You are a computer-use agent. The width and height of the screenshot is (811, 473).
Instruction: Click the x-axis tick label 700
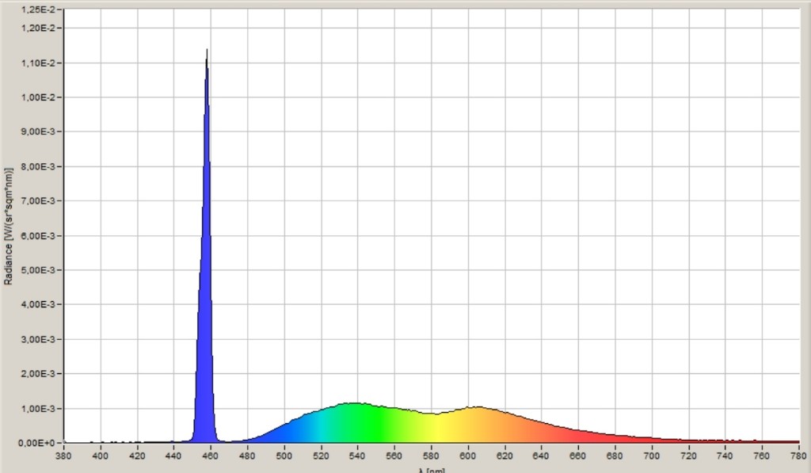(653, 455)
